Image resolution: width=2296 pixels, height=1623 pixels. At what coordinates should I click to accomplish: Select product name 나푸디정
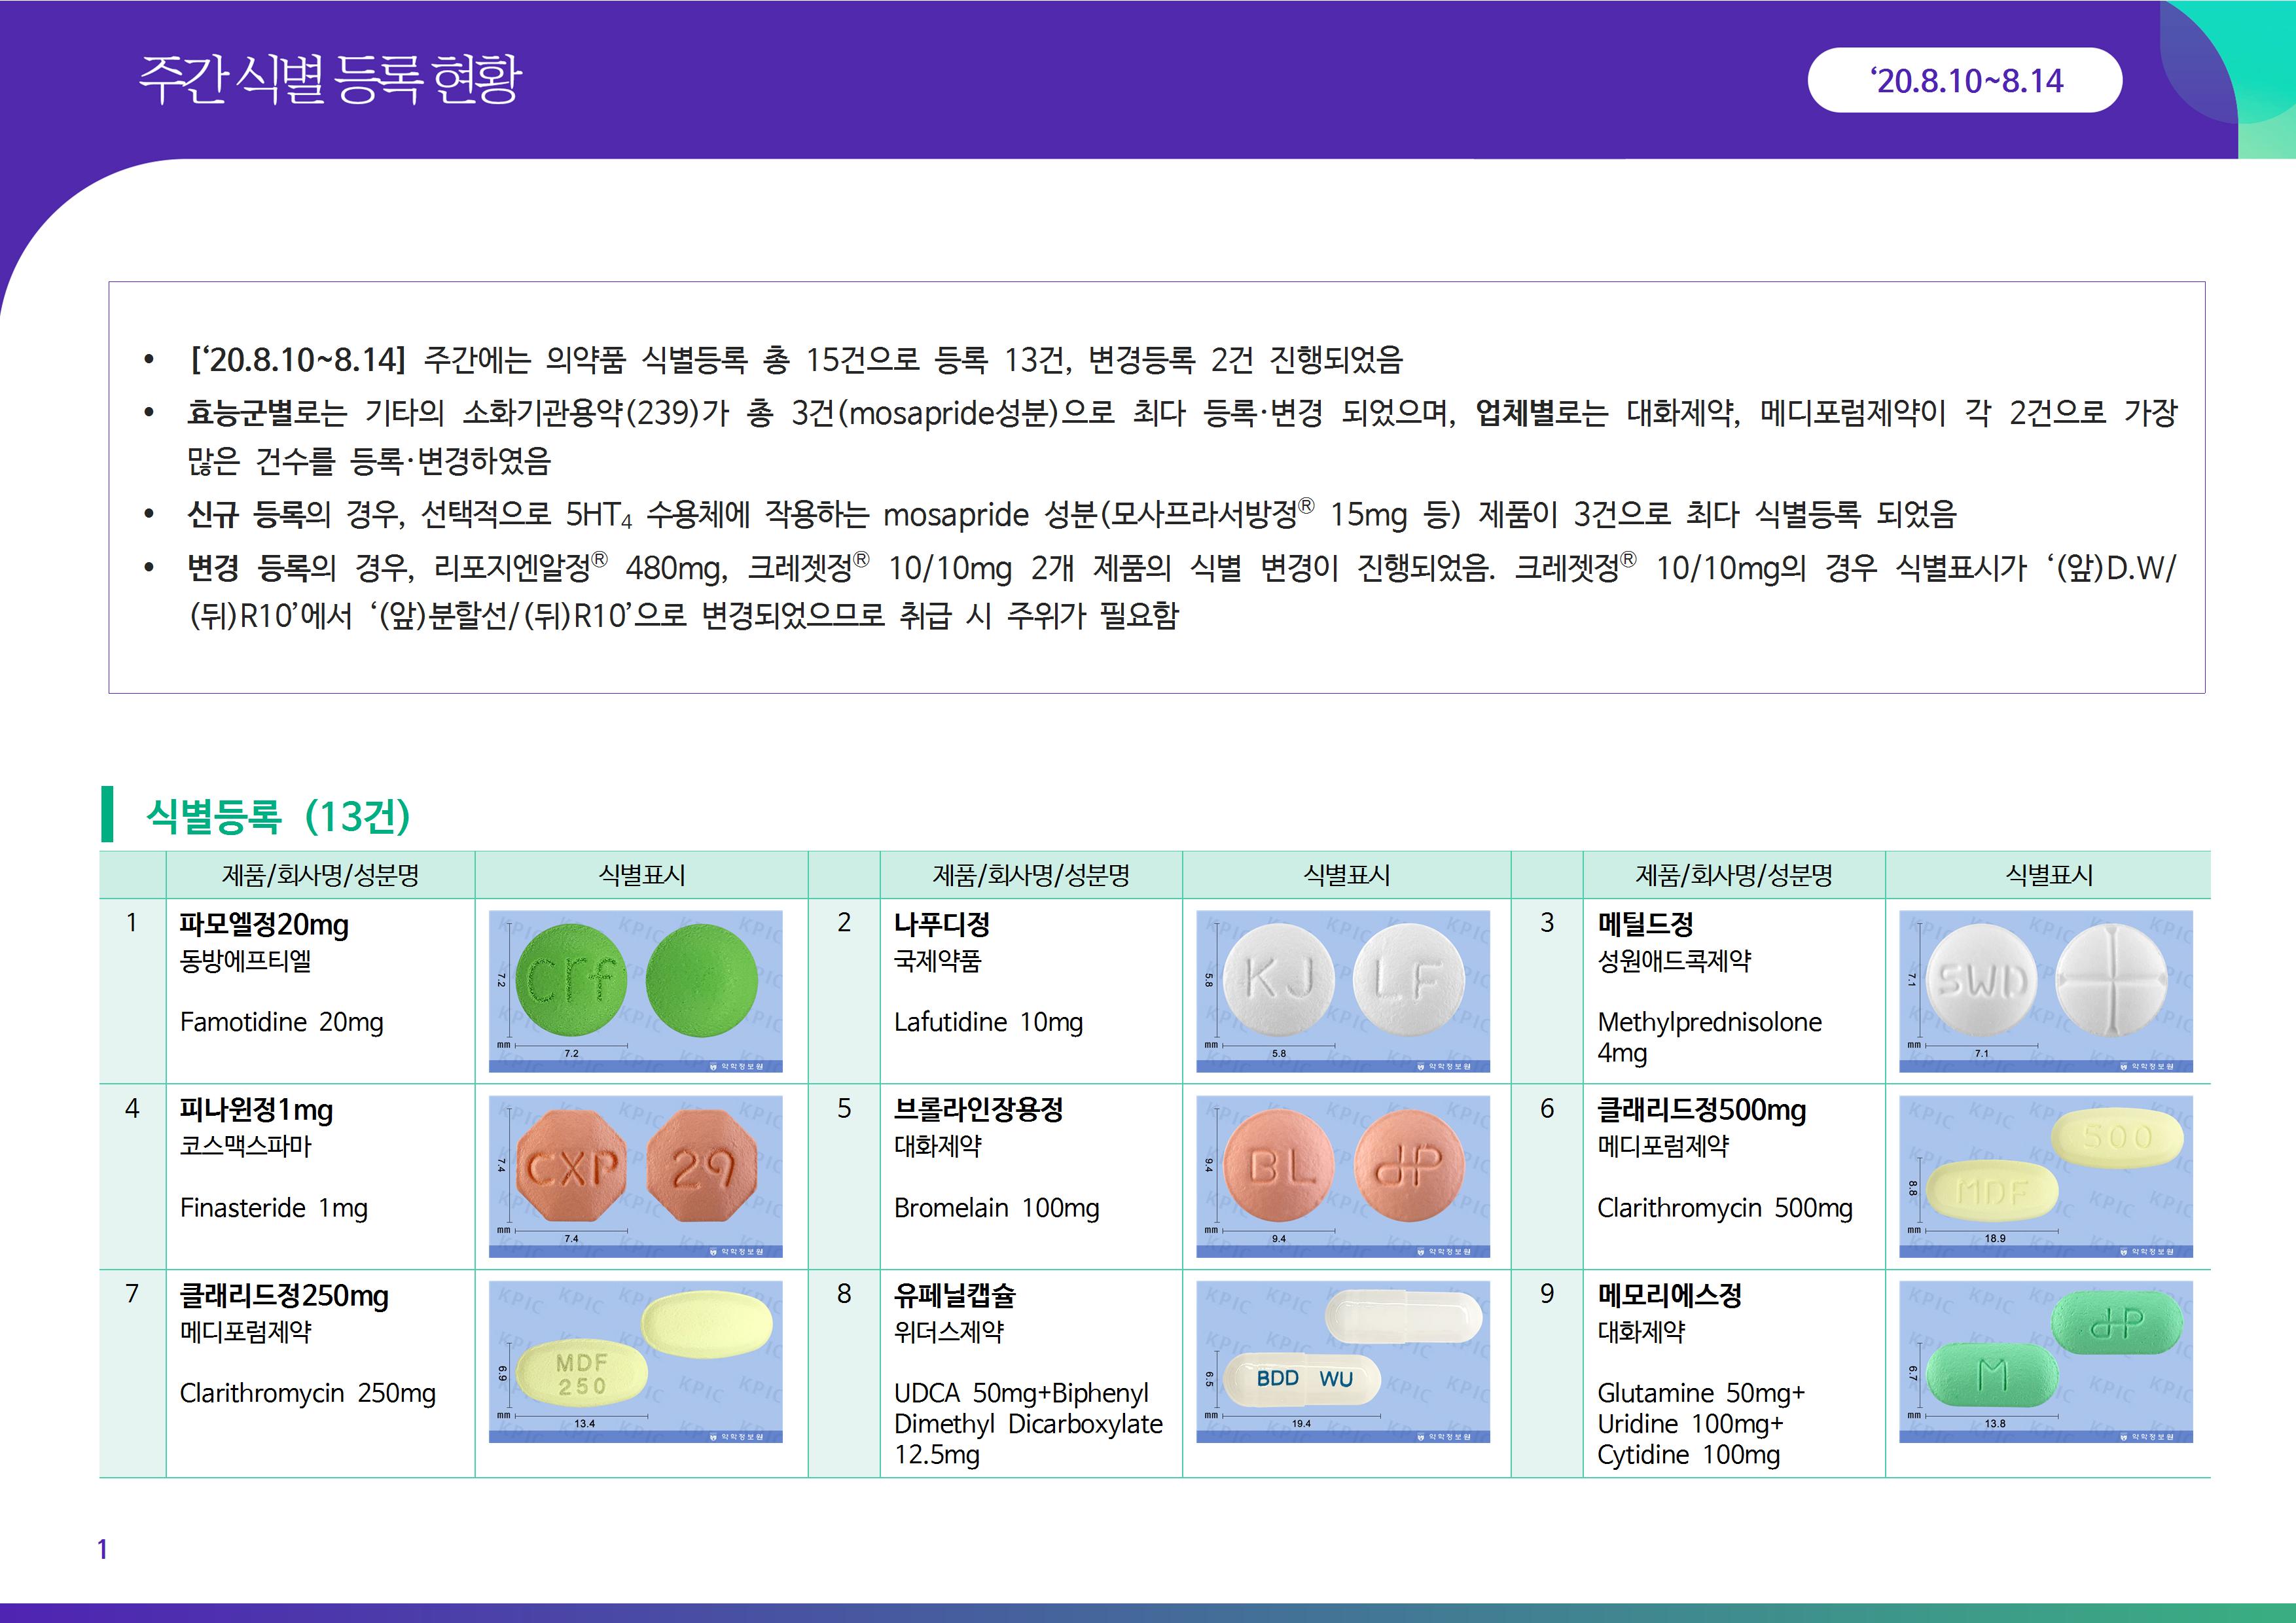941,924
